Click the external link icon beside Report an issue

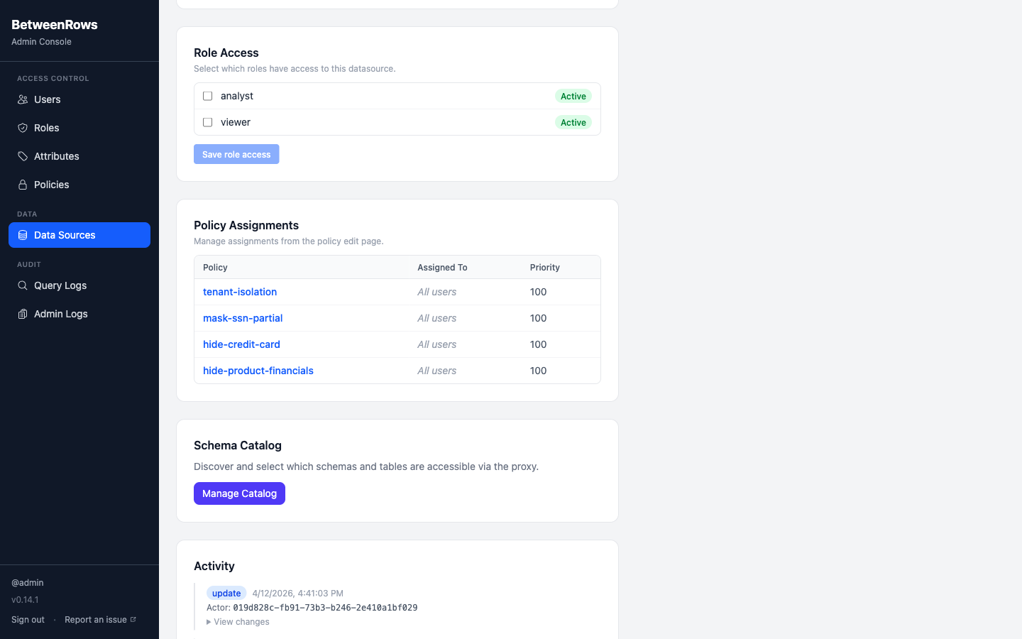pos(133,619)
